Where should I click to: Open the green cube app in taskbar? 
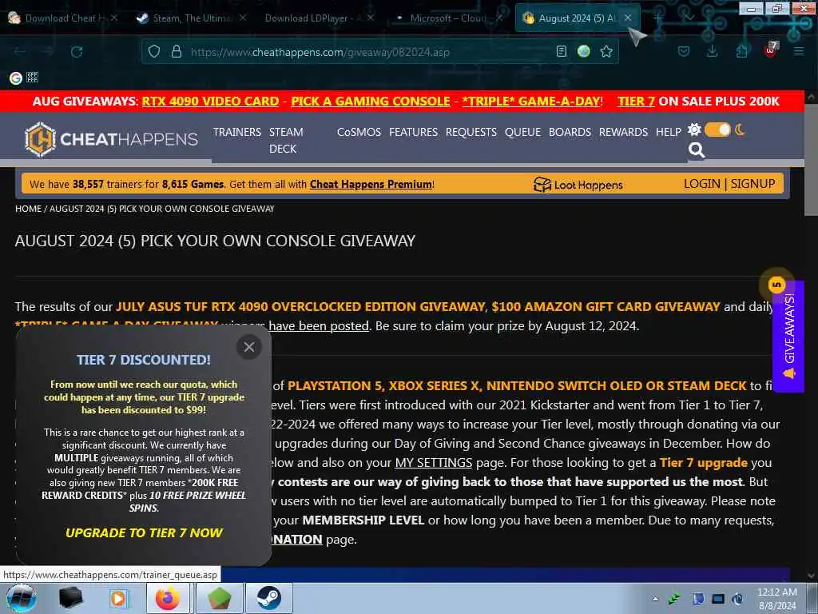tap(219, 598)
